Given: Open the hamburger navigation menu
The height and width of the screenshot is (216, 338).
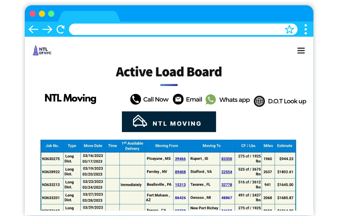Looking at the screenshot, I should (x=301, y=51).
